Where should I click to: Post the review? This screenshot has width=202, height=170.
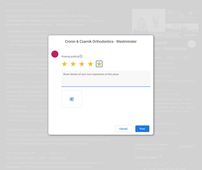[142, 129]
